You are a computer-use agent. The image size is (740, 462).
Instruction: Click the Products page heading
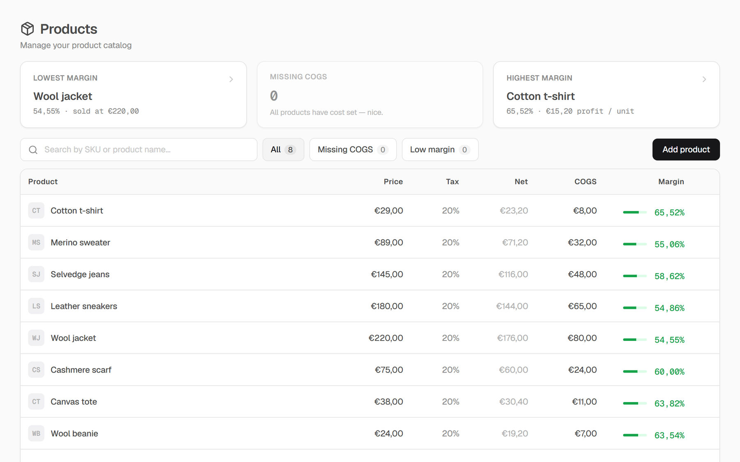(x=69, y=29)
